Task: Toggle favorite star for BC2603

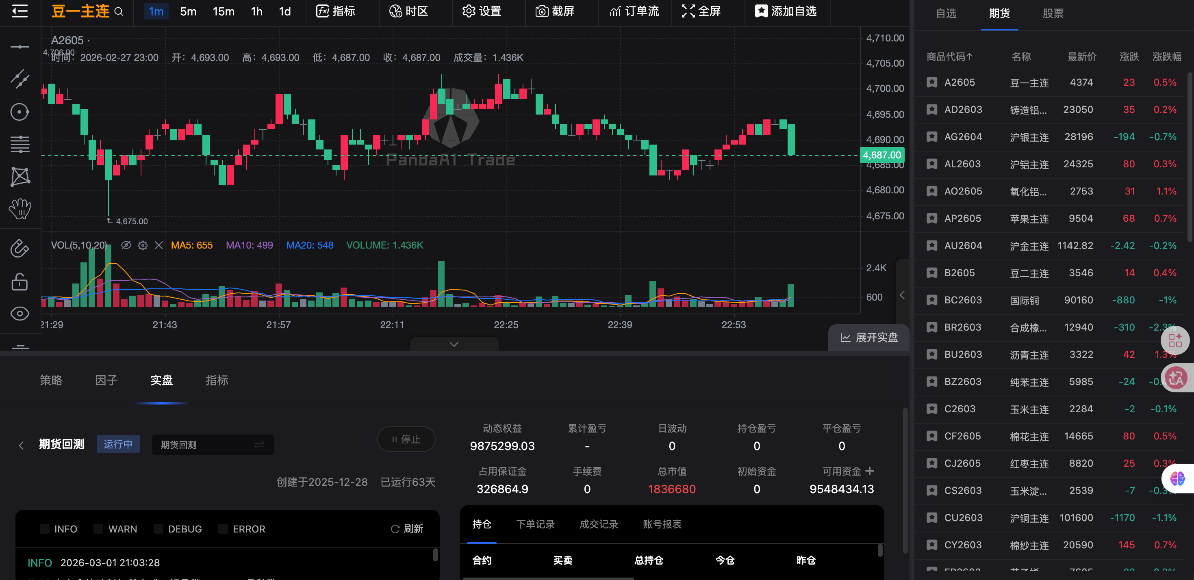Action: 931,300
